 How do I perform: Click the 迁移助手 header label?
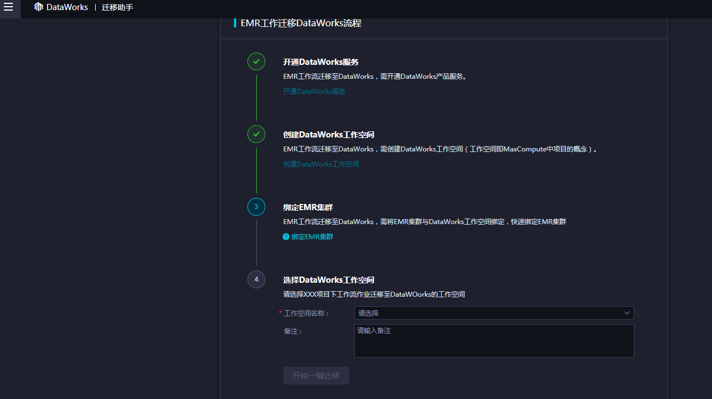[x=118, y=7]
